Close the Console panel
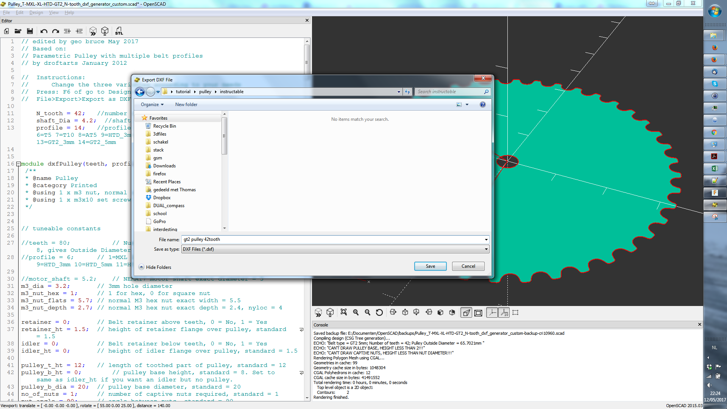727x409 pixels. 699,325
